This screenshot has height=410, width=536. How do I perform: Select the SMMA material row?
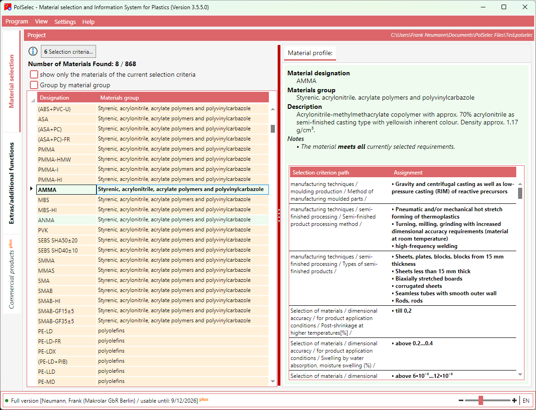[153, 260]
